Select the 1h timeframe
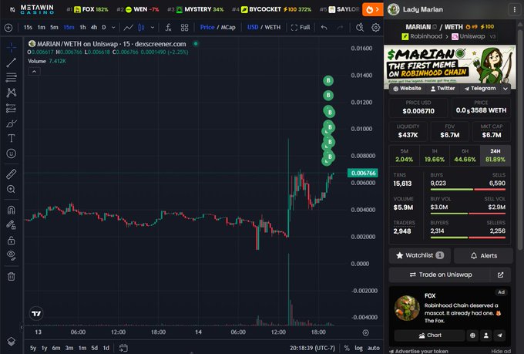This screenshot has width=524, height=354. click(x=82, y=28)
